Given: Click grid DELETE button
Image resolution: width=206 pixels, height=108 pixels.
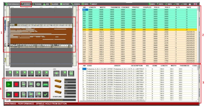Looking at the screenshot, I should tap(64, 74).
